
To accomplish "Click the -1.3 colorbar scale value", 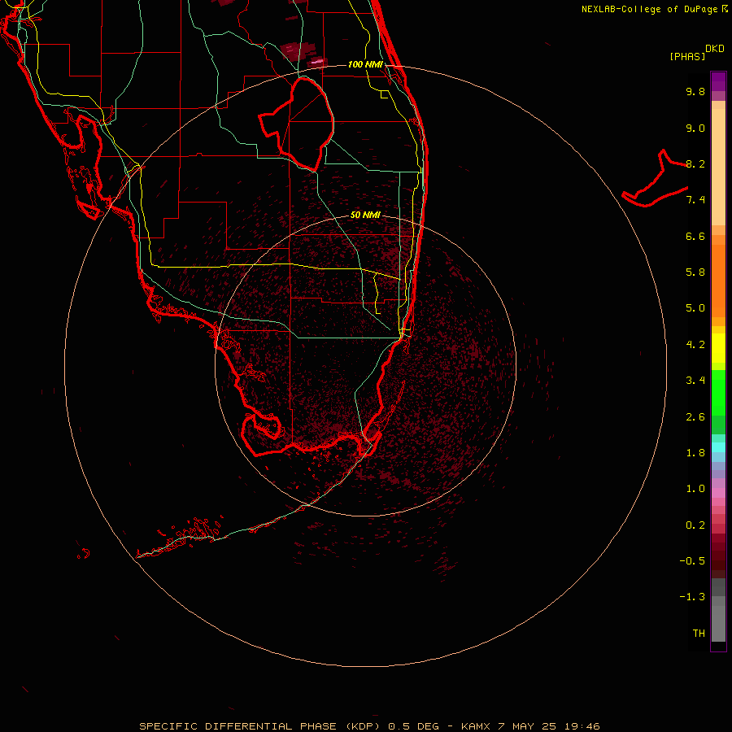I will coord(692,597).
